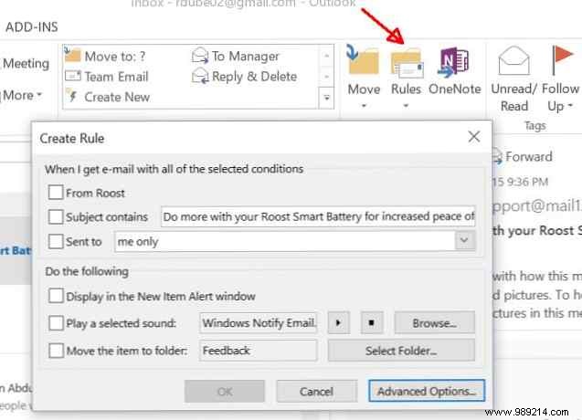This screenshot has width=582, height=420.
Task: Click the Windows Notify Email sound field
Action: (259, 323)
